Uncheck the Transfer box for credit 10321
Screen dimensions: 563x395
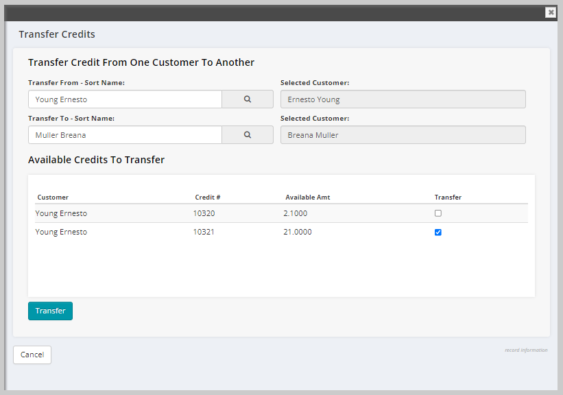click(438, 232)
